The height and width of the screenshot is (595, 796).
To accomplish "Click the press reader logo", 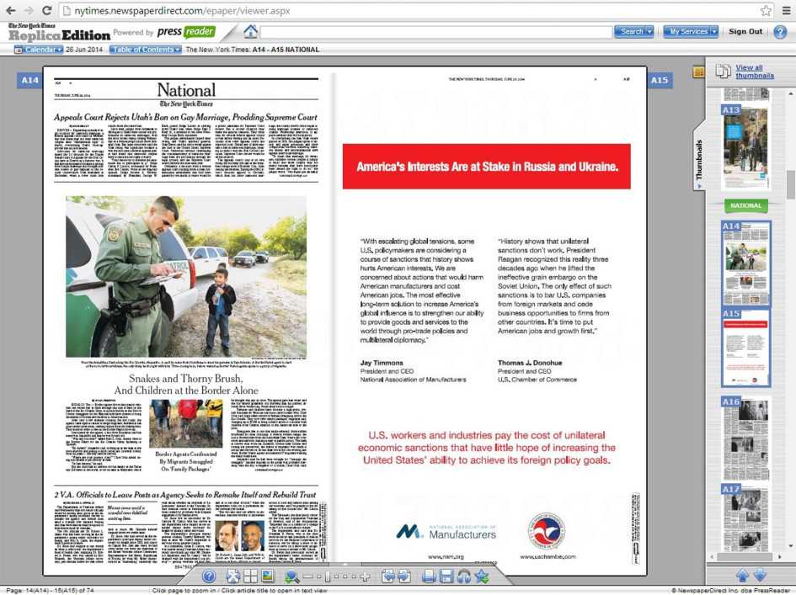I will (x=186, y=32).
